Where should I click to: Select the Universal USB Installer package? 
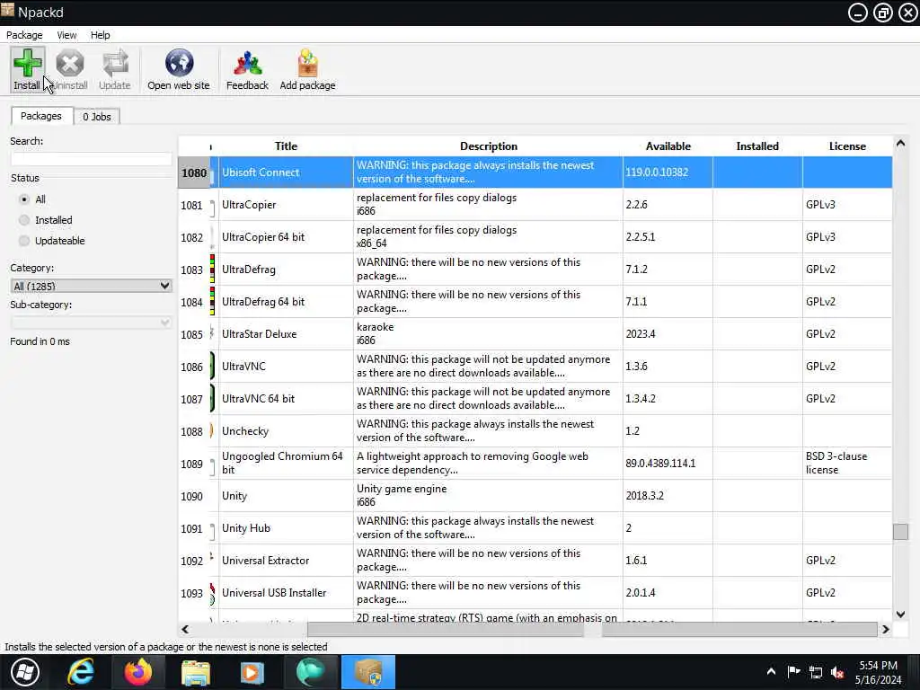click(x=274, y=593)
